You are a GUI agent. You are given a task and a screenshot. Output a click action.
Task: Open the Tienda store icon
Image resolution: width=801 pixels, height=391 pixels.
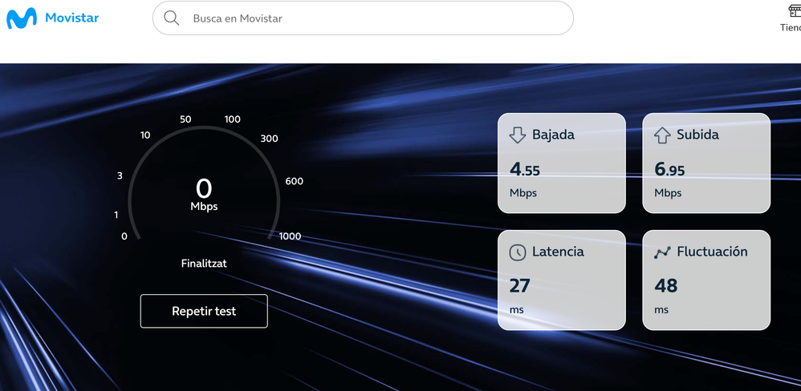click(x=795, y=10)
